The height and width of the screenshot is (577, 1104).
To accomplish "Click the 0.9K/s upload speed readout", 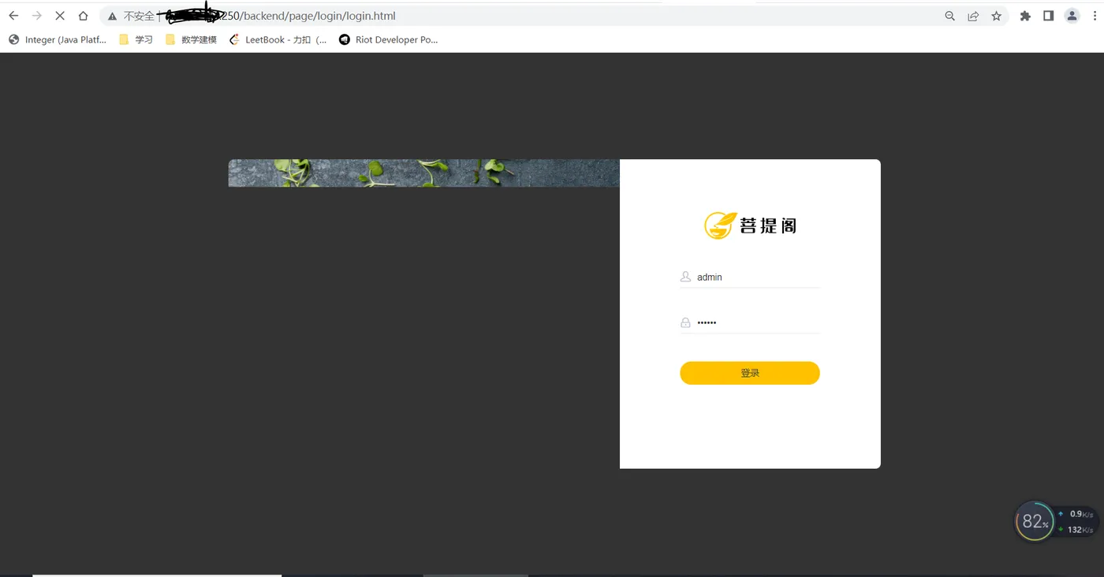I will (1076, 514).
